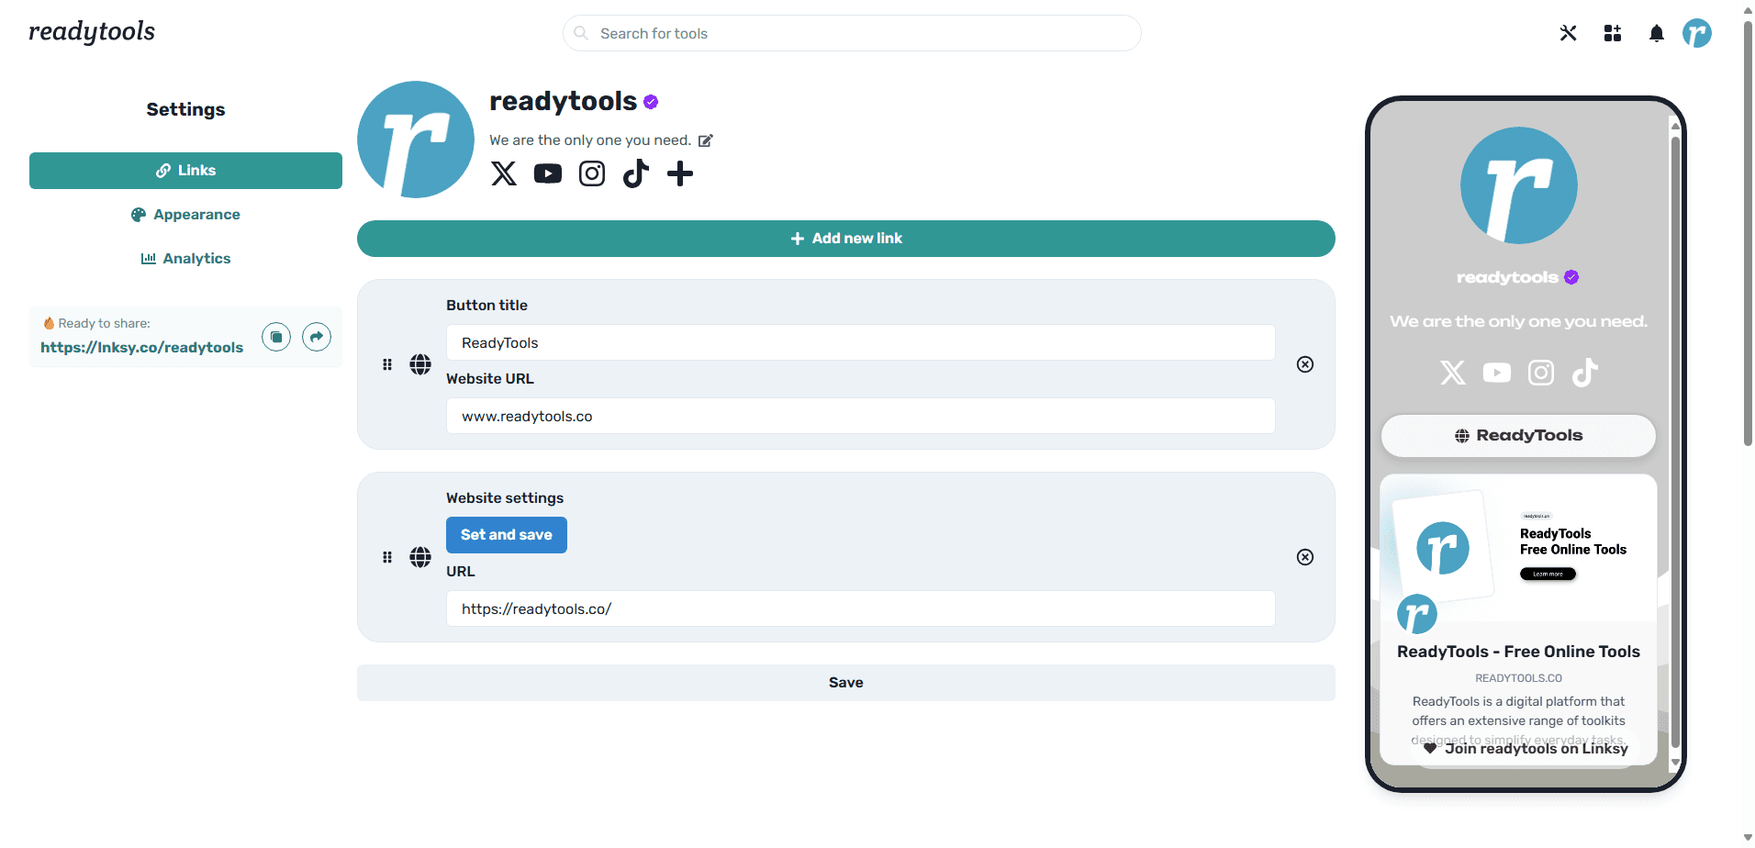Image resolution: width=1755 pixels, height=848 pixels.
Task: Click the Instagram icon in profile header
Action: pos(592,173)
